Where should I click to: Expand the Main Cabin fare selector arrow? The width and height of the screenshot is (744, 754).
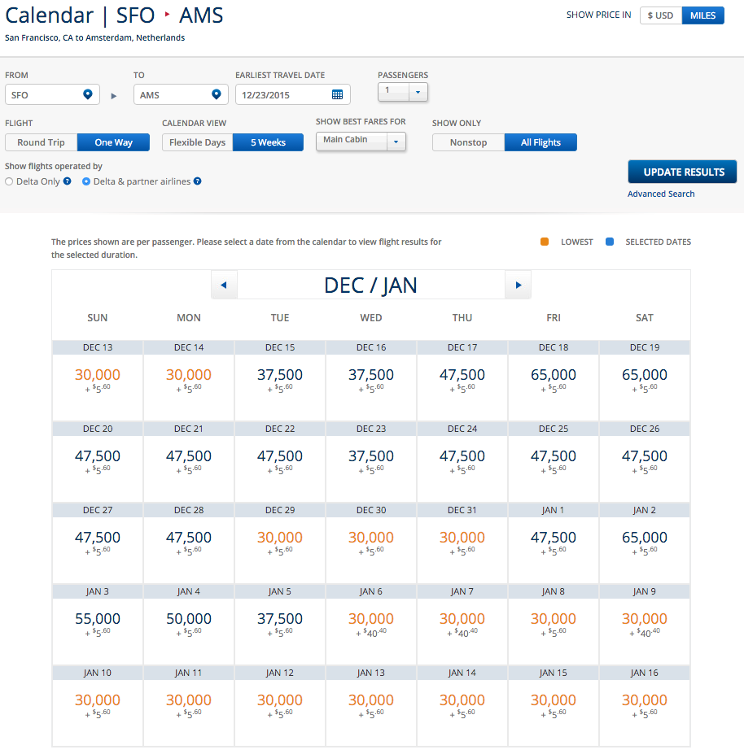(396, 142)
